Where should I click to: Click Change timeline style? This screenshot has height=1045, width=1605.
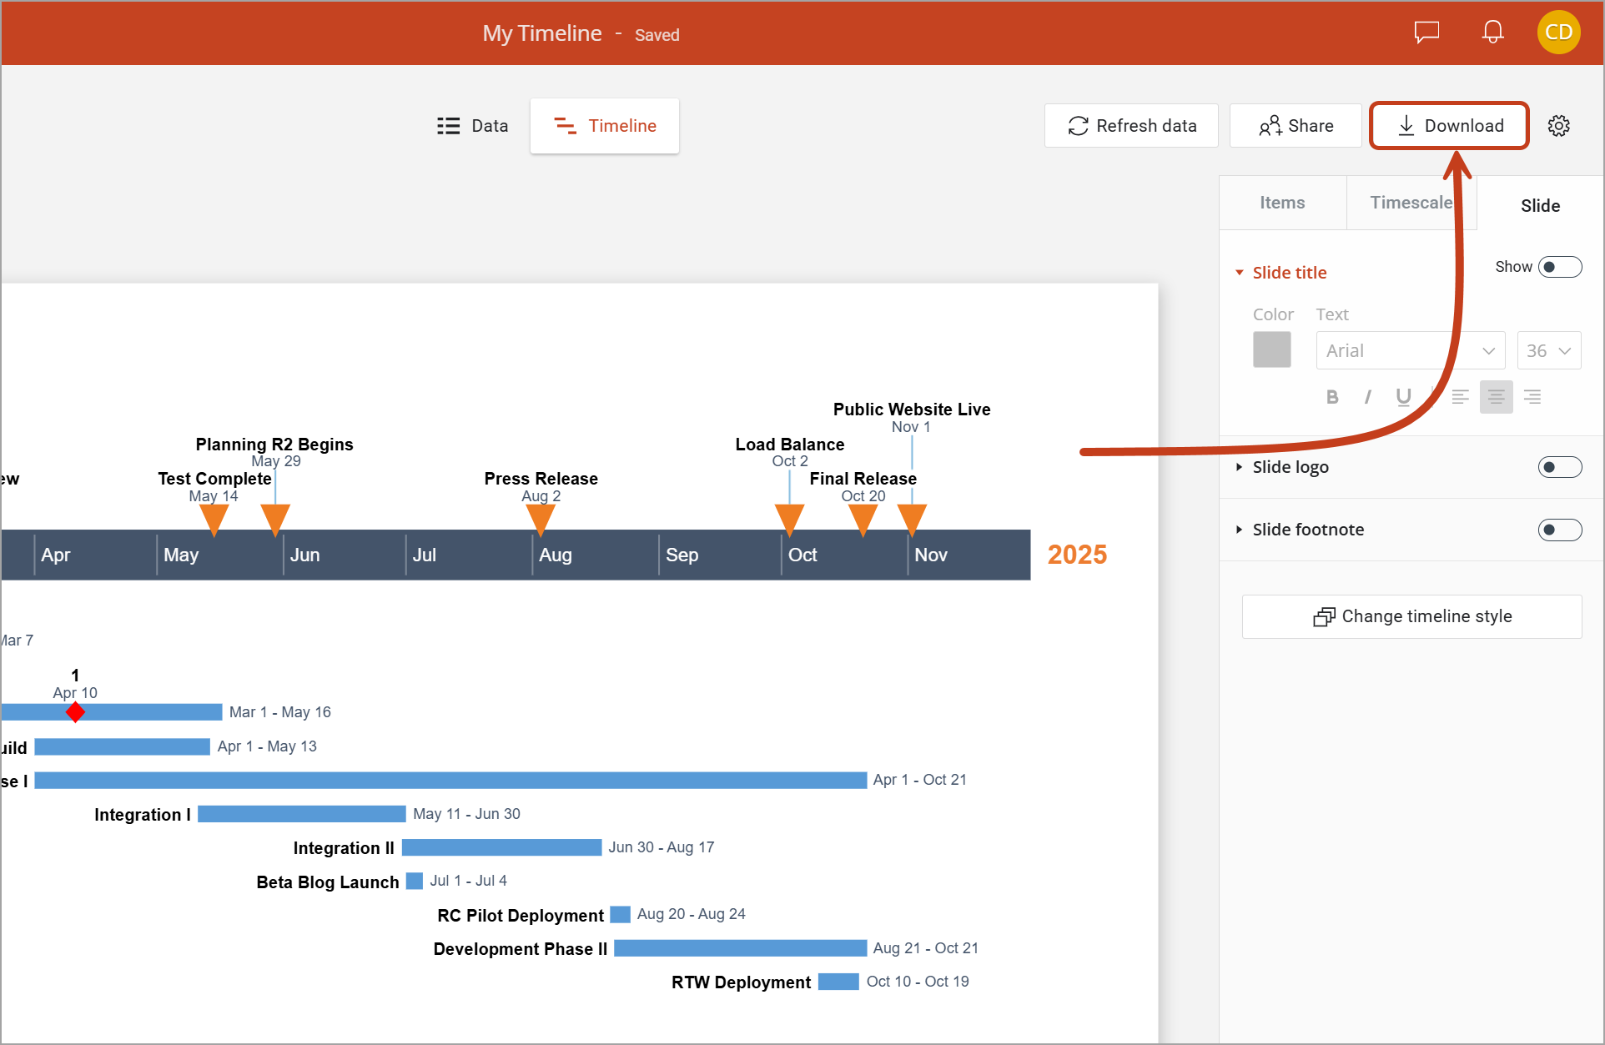[1411, 616]
